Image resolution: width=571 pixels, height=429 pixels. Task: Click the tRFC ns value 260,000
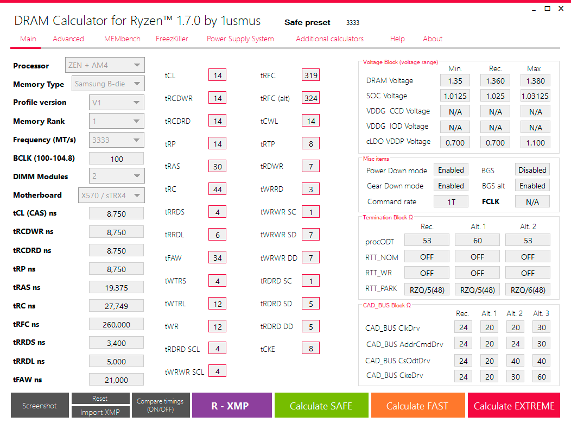point(117,324)
